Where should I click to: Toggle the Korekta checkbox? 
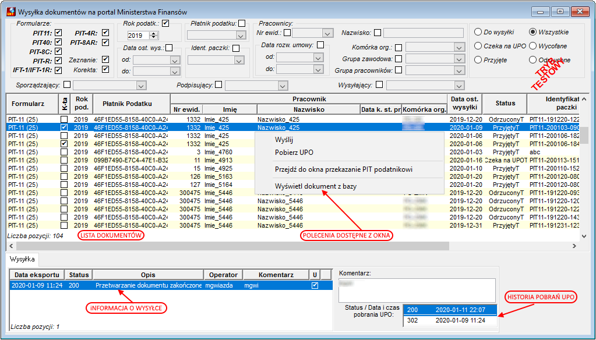(x=105, y=69)
